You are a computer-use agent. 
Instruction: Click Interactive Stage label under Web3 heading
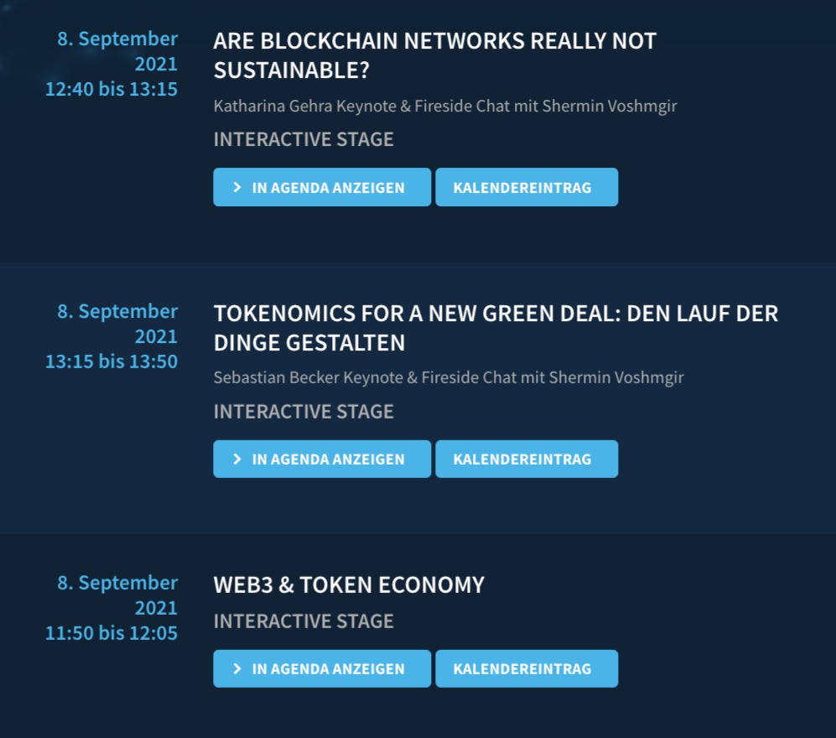click(304, 621)
